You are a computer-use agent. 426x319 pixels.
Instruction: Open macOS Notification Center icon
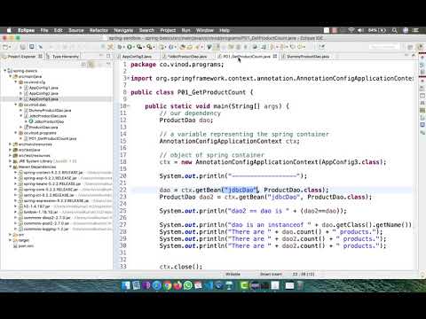416,30
